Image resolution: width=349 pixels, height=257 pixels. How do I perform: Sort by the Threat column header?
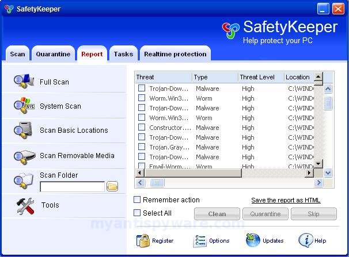164,77
